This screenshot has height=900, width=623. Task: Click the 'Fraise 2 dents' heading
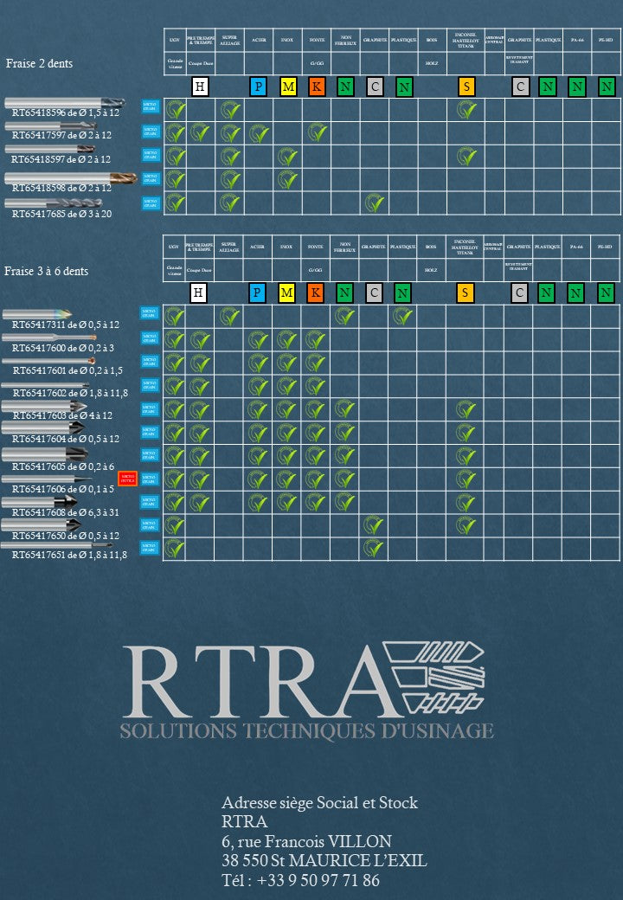[x=39, y=63]
